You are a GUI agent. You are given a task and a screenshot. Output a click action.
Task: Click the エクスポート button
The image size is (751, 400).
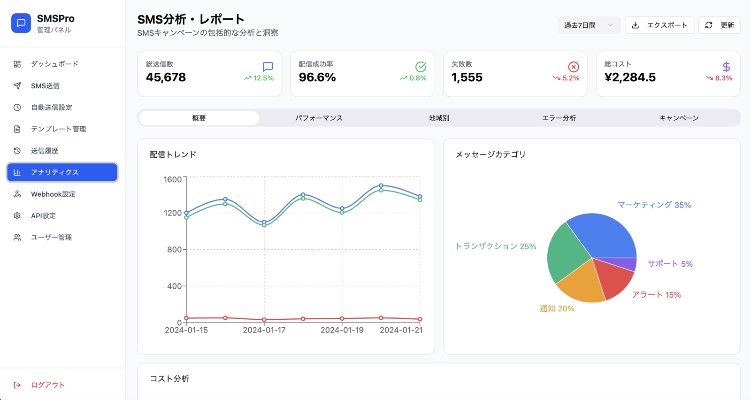659,25
